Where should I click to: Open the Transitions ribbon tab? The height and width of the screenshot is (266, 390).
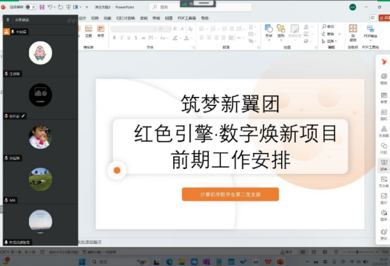pyautogui.click(x=95, y=18)
